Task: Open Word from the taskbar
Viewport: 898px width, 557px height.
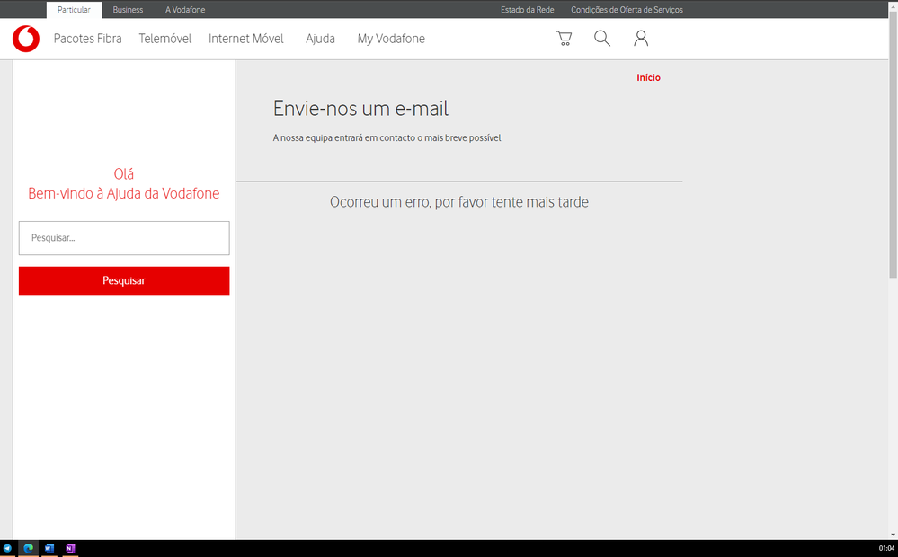Action: coord(49,548)
